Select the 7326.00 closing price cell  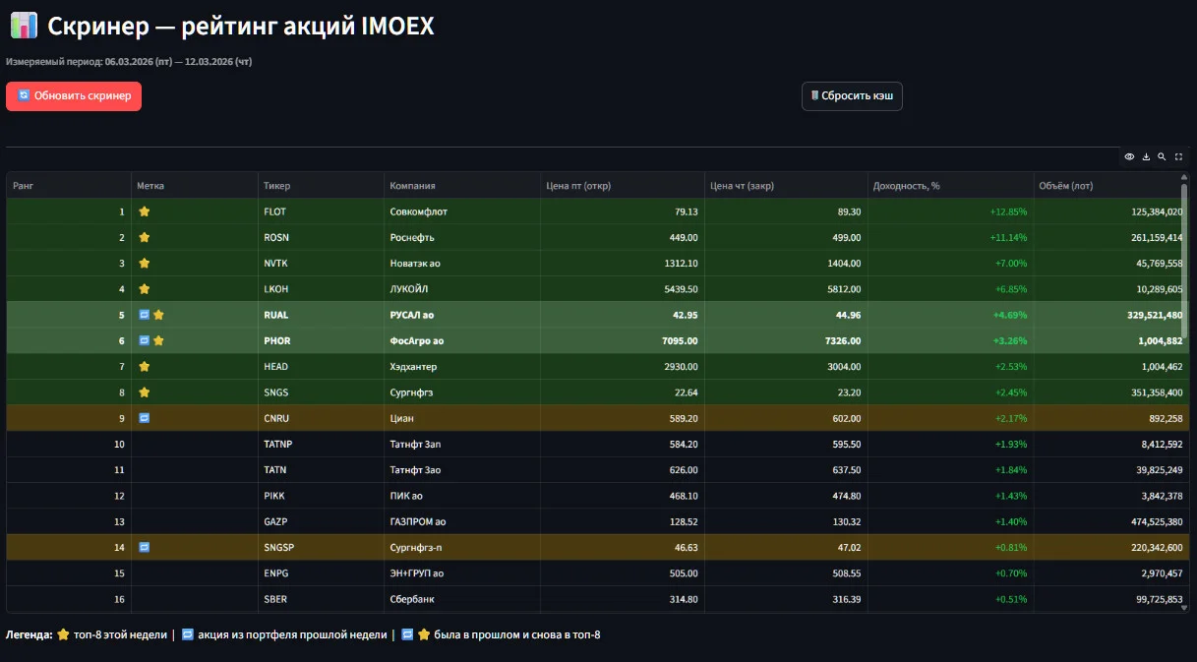785,340
